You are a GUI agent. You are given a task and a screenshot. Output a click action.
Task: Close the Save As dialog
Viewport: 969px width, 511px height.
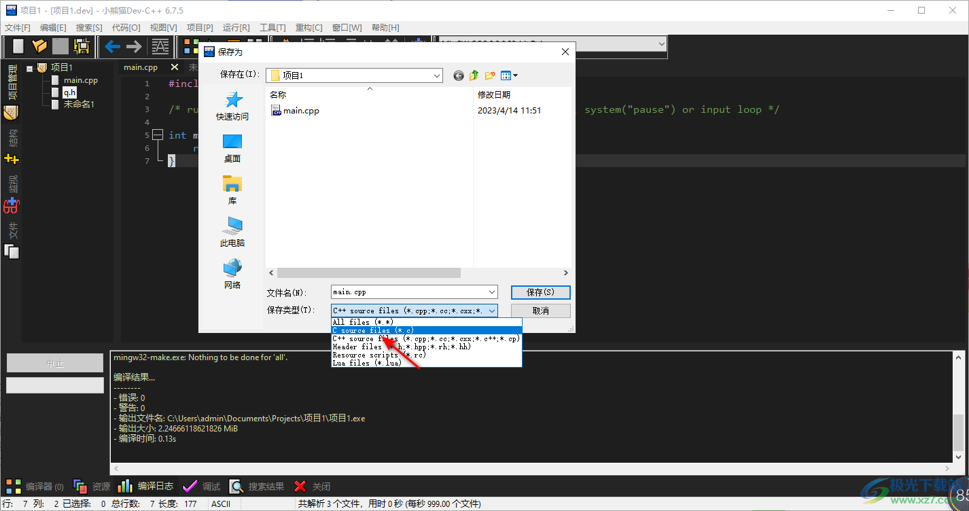(565, 52)
